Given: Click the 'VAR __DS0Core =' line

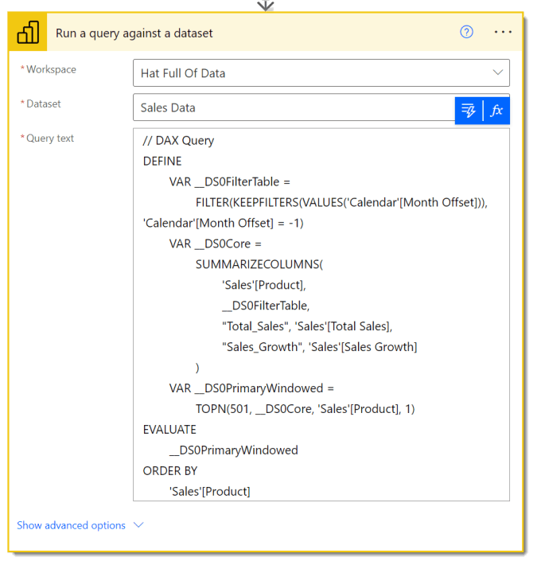Looking at the screenshot, I should tap(215, 244).
